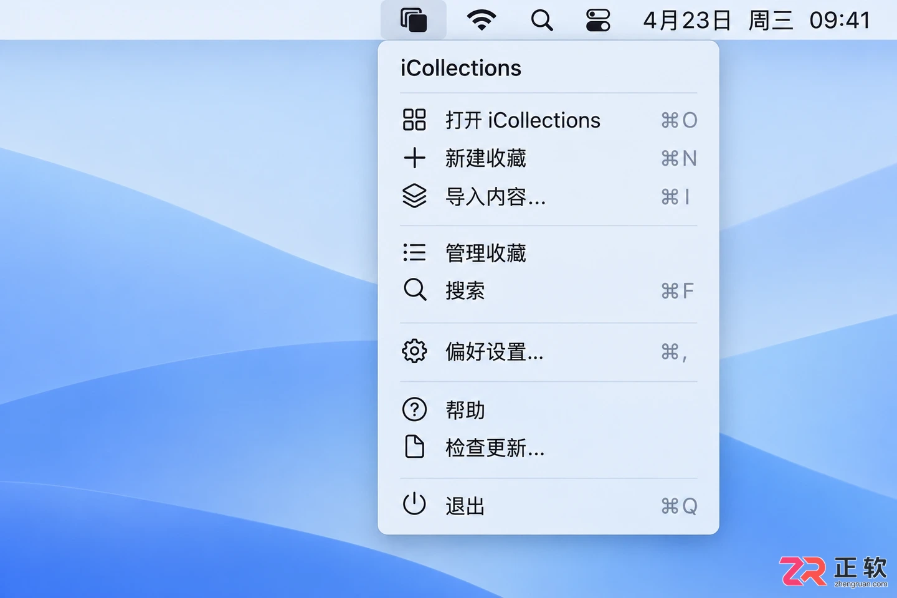Screen dimensions: 897x598
Task: Open Control Center from menu bar
Action: tap(598, 21)
